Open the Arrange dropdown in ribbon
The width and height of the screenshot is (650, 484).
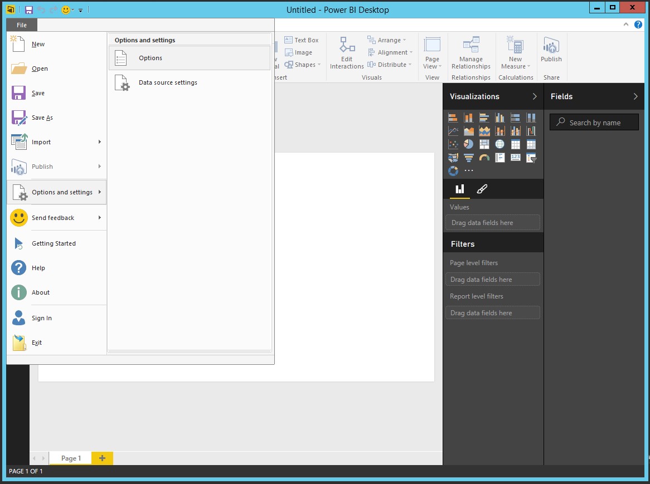pyautogui.click(x=386, y=40)
